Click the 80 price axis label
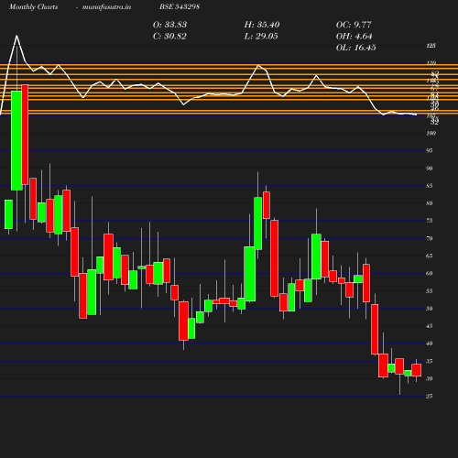Viewport: 458px width, 458px height. click(430, 203)
